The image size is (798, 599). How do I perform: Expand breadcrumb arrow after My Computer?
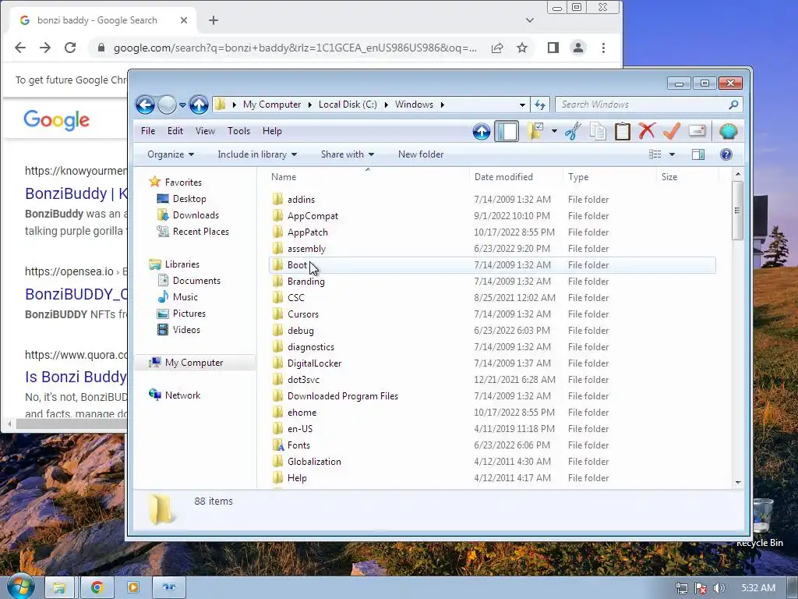[309, 105]
